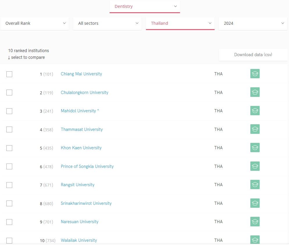Screen dimensions: 289x245
Task: Open Chulalongkorn University green graduation cap icon
Action: pos(255,92)
